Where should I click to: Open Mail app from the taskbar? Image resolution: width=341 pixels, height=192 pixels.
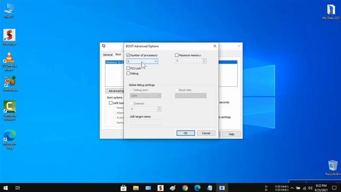tap(148, 188)
